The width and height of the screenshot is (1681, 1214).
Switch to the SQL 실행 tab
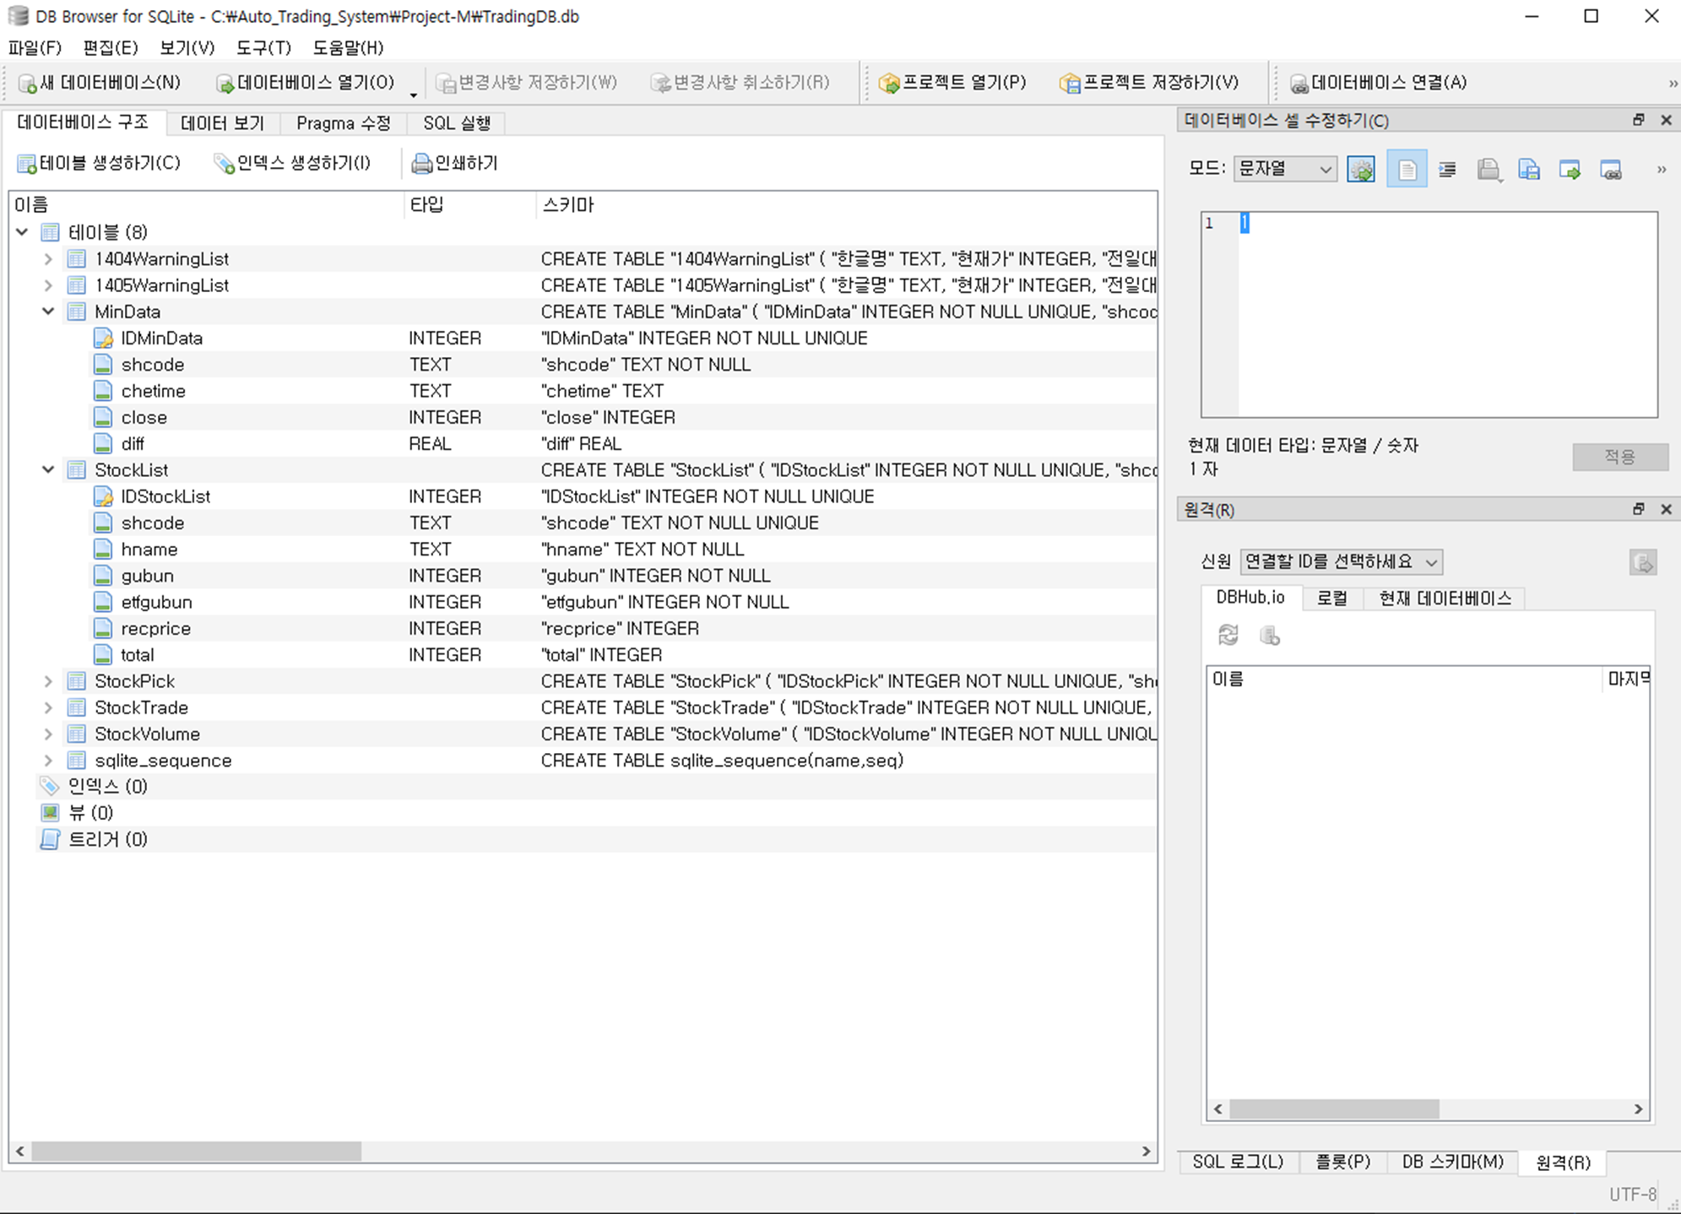(x=456, y=123)
